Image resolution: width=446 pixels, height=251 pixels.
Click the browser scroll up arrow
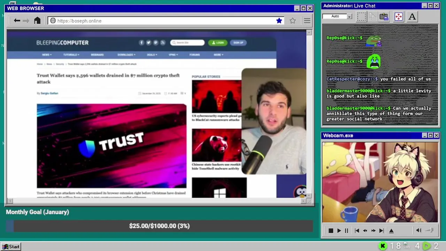tap(309, 32)
